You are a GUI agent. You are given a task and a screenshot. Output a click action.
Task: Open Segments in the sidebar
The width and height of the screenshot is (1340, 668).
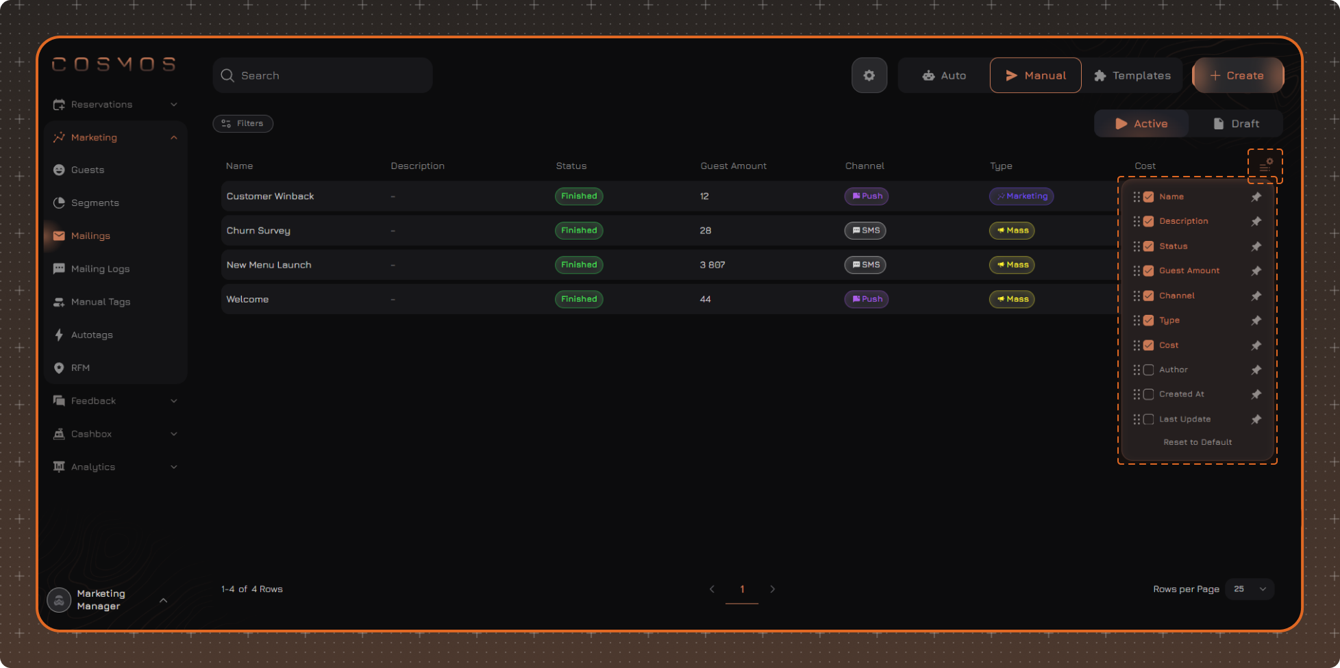tap(95, 203)
